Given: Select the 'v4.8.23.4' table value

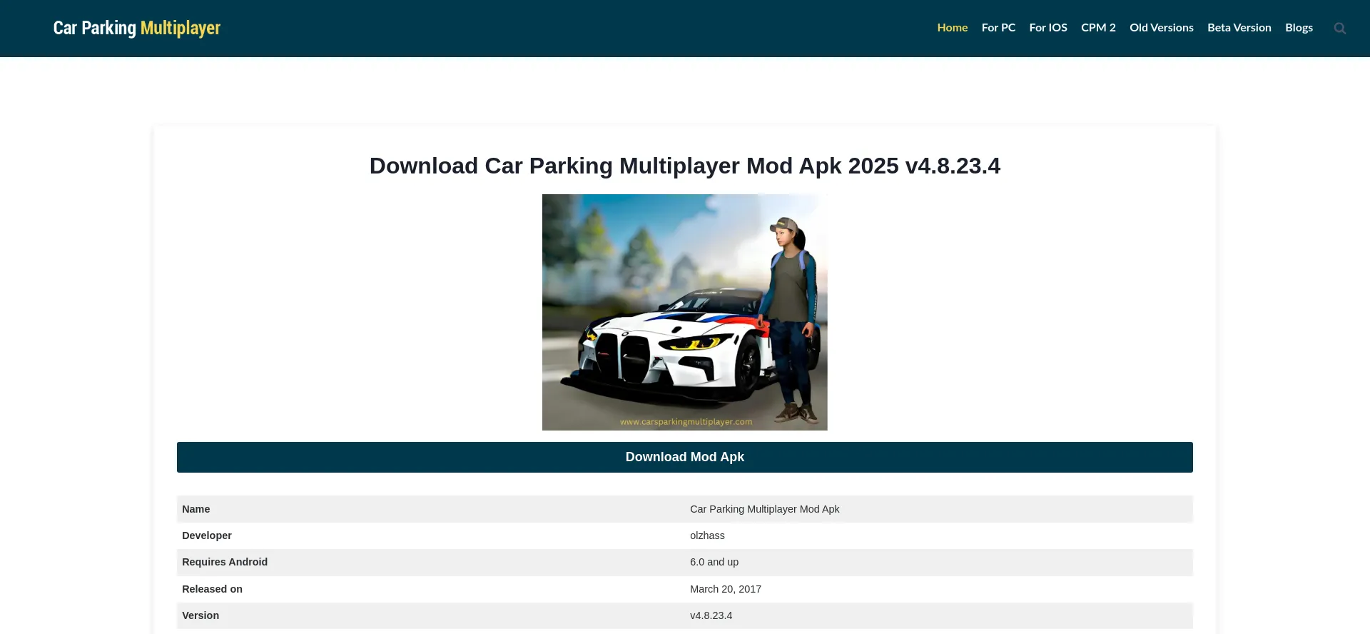Looking at the screenshot, I should (711, 615).
